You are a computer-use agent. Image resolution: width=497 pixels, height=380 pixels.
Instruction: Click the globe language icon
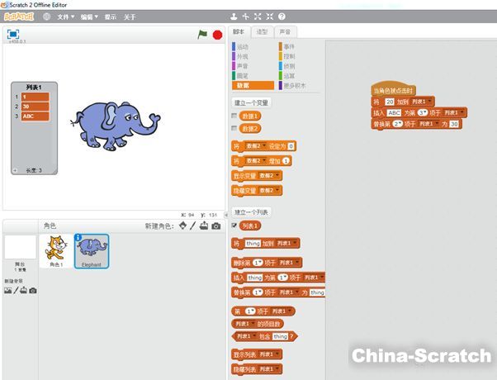pos(46,17)
